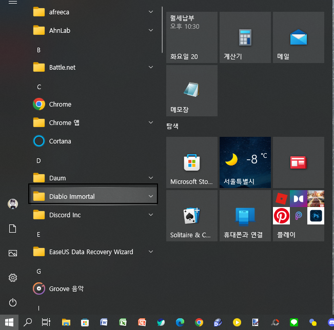
Task: Open the Mail (메일) tile
Action: pos(298,37)
